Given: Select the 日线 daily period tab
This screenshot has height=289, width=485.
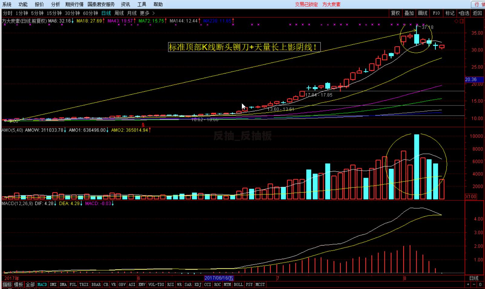Looking at the screenshot, I should (106, 13).
